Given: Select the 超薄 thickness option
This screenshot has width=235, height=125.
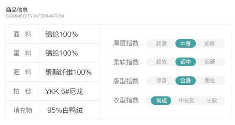Looking at the screenshot, I should [x=161, y=44].
